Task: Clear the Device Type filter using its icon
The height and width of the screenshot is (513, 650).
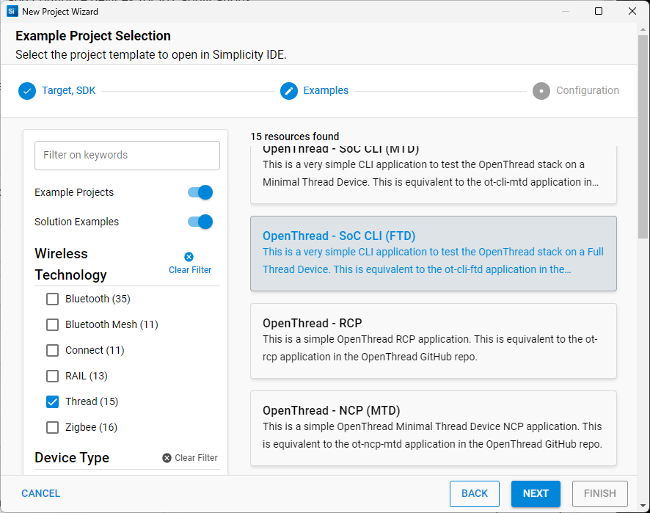Action: [167, 457]
